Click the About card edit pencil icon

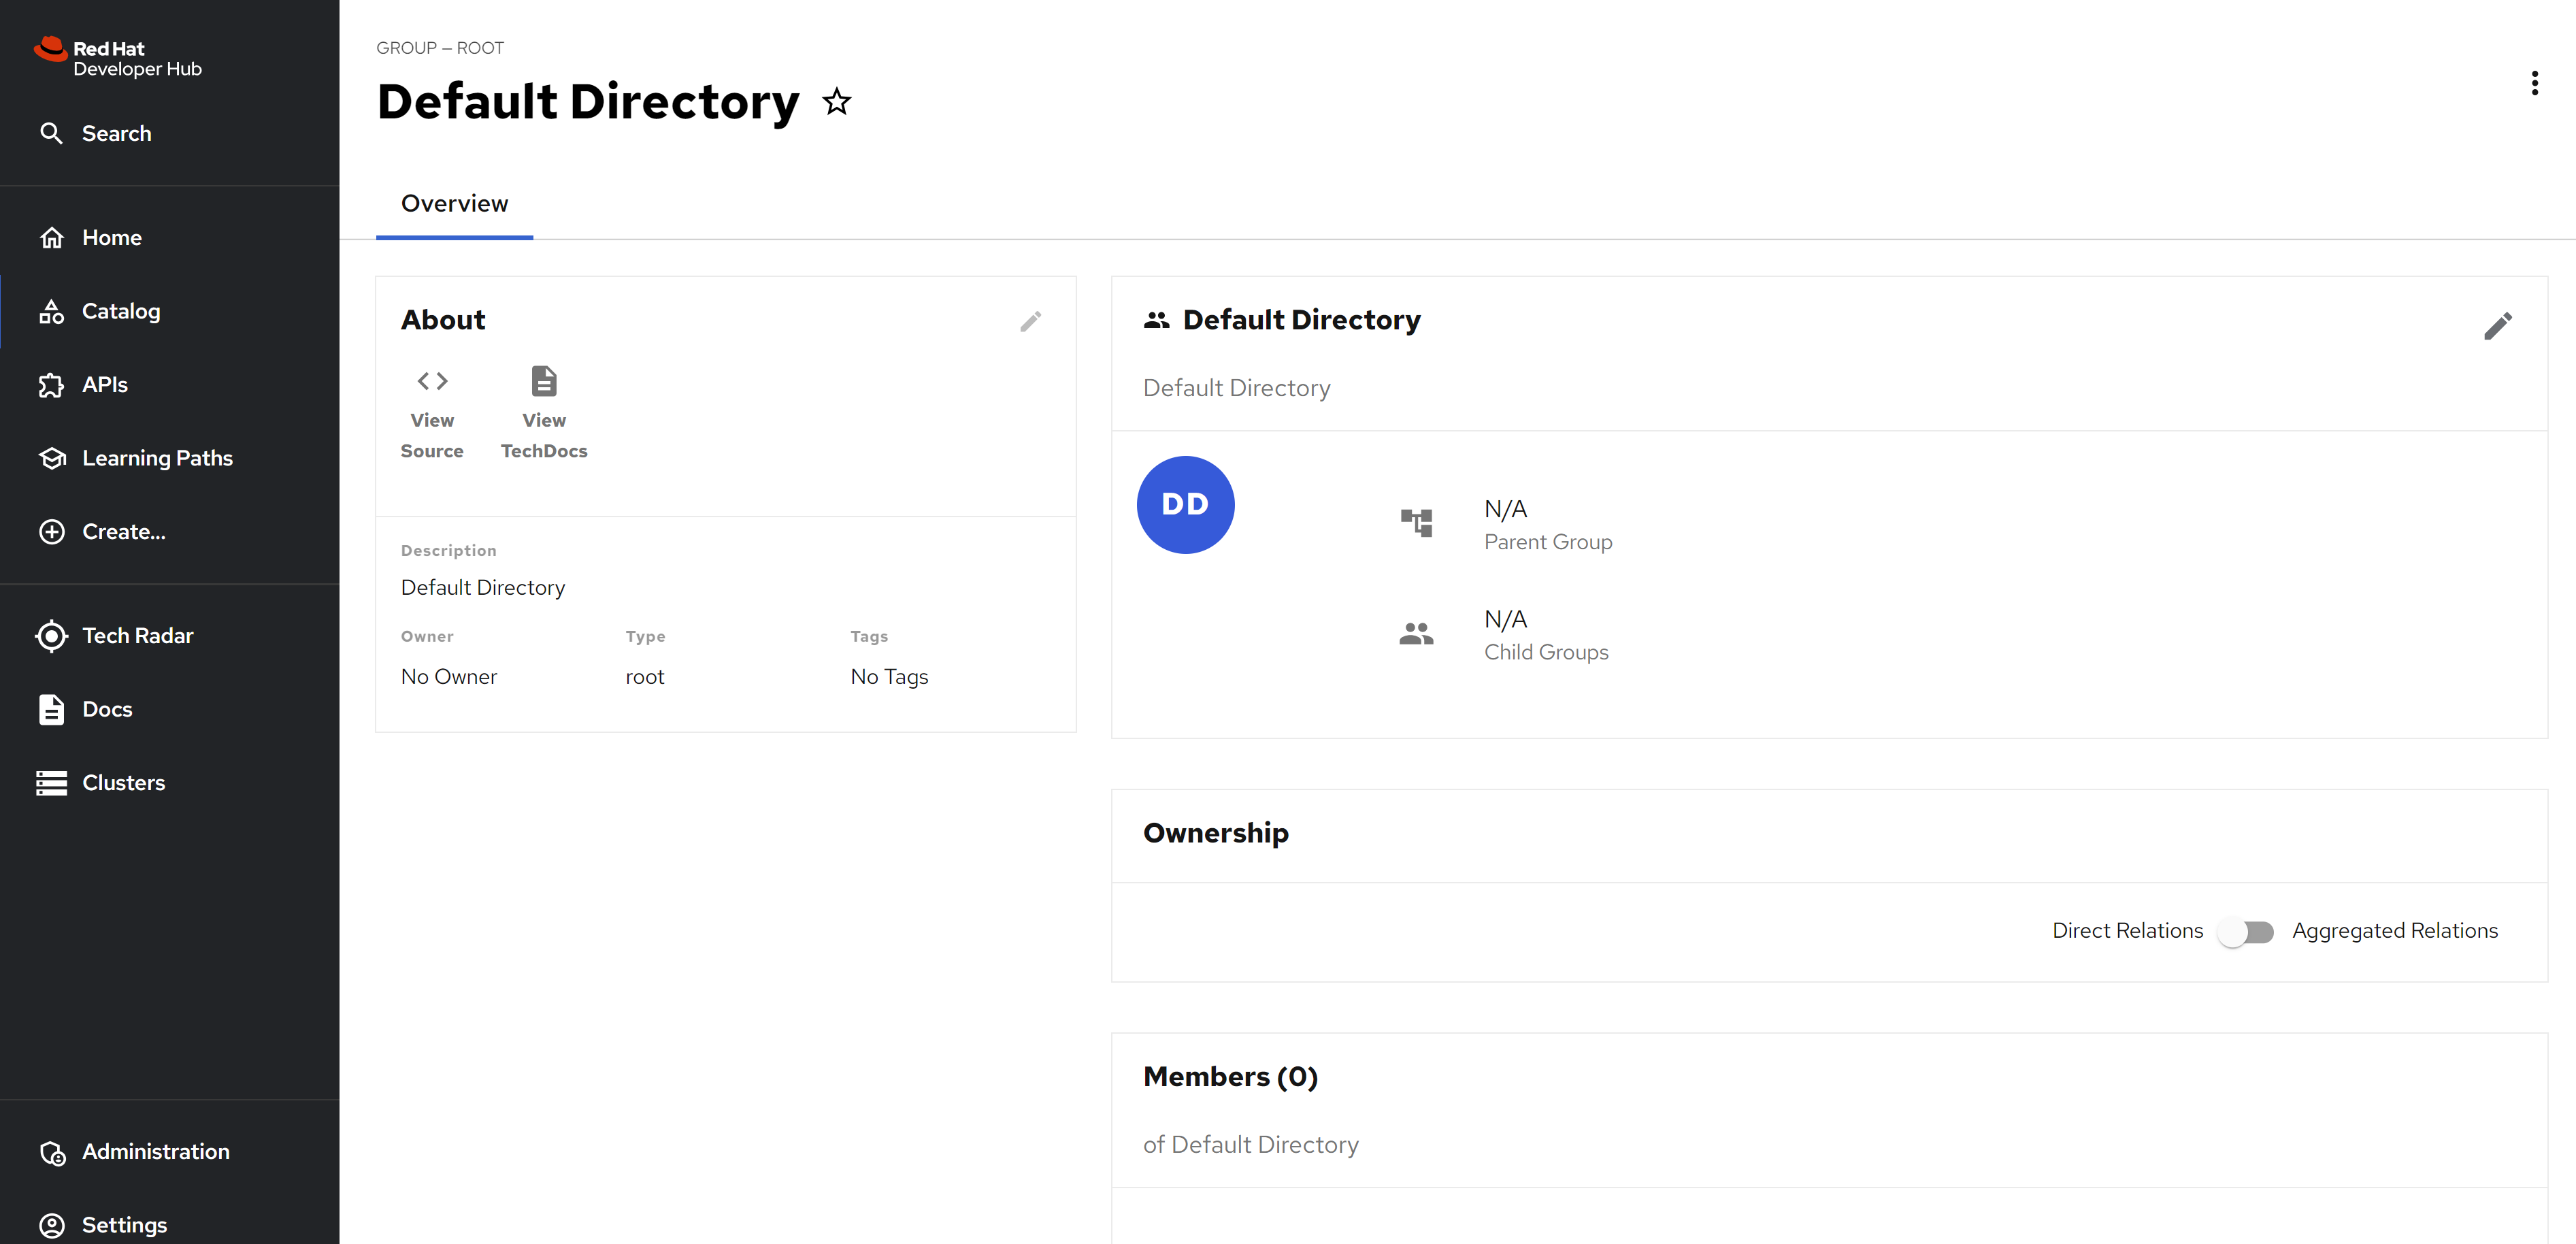1030,321
